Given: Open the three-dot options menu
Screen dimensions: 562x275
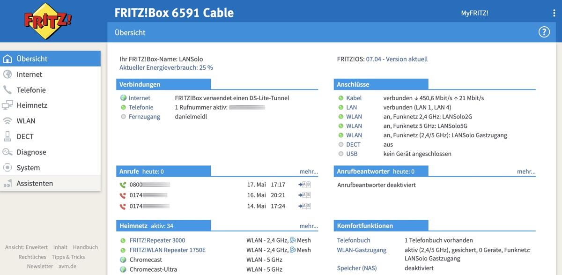Looking at the screenshot, I should click(x=554, y=13).
